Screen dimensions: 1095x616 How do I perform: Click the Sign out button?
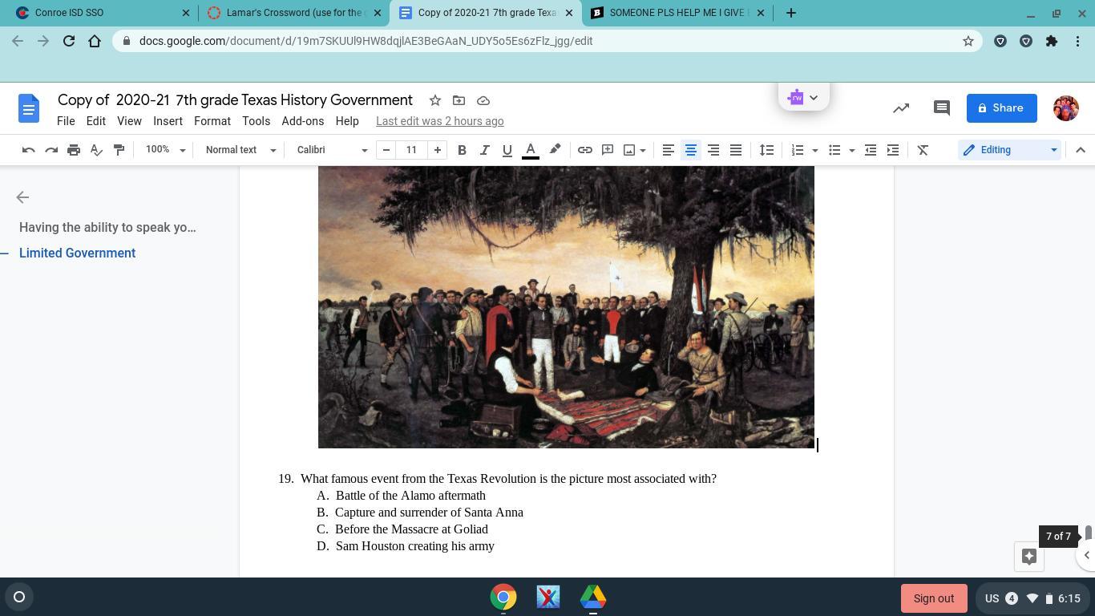pos(934,598)
